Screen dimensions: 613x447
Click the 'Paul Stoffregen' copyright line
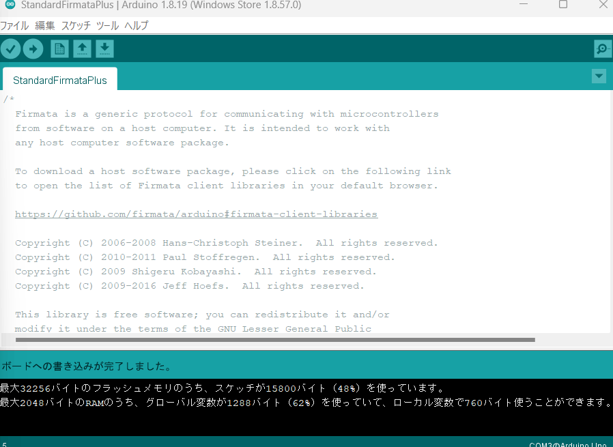point(205,257)
